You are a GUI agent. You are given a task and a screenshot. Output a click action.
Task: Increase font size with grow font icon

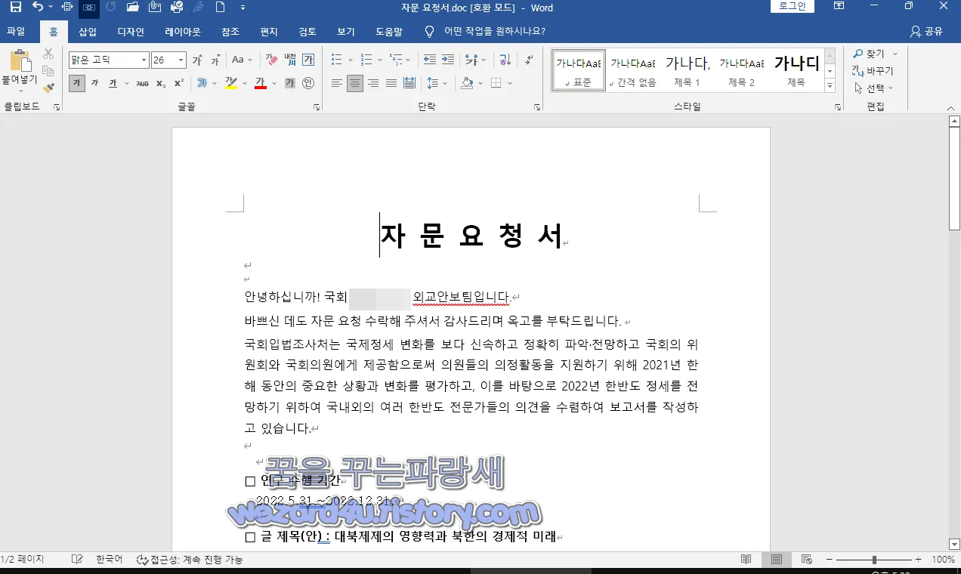click(x=197, y=60)
